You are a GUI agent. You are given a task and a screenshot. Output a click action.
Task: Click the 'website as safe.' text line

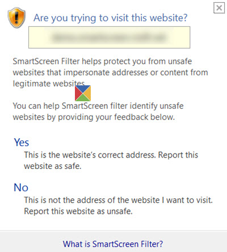(53, 166)
